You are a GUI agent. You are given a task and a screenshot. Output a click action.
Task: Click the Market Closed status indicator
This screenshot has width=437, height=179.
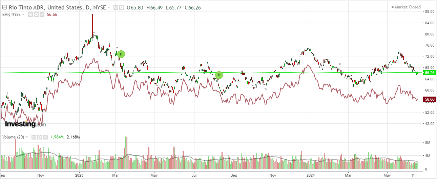pyautogui.click(x=406, y=7)
